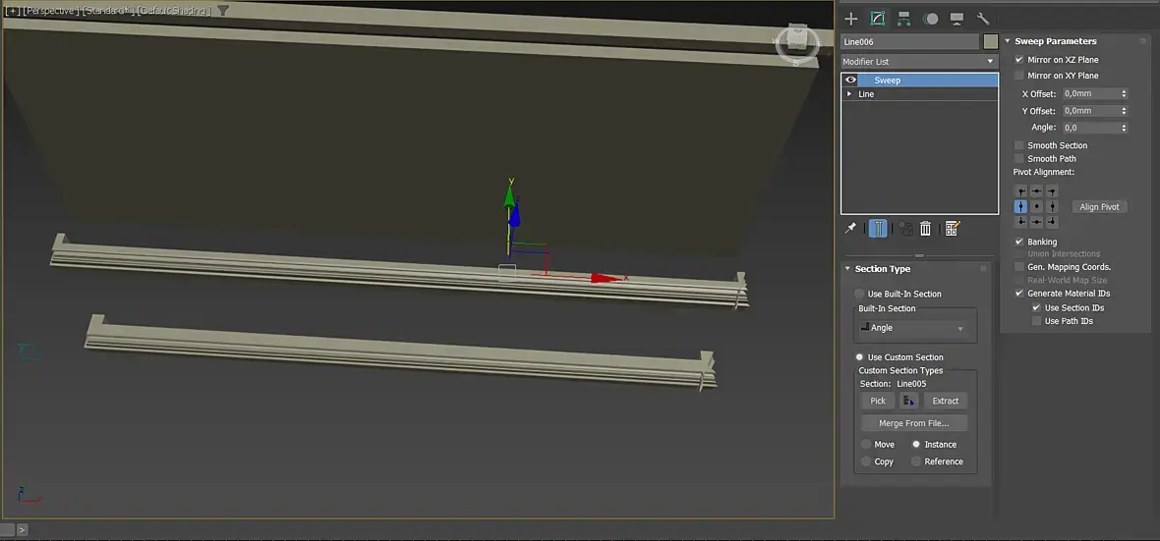Enable Use Path IDs checkbox
Screen dimensions: 1160x541
(1036, 321)
